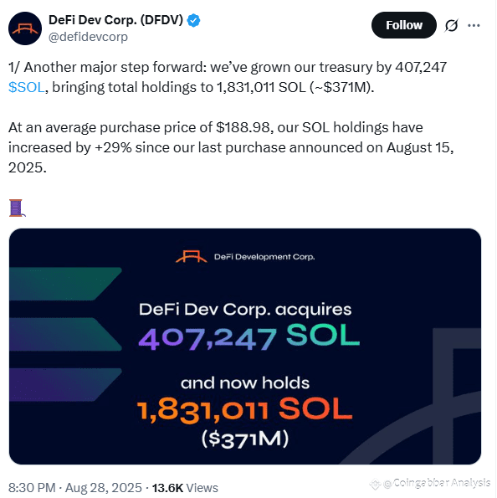Open the DeFi Dev Corp. (DFDV) display name
This screenshot has width=497, height=498.
(115, 20)
